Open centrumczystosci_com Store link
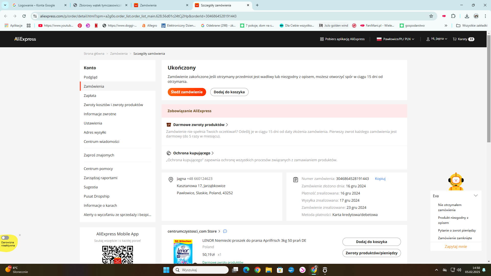 click(x=194, y=231)
